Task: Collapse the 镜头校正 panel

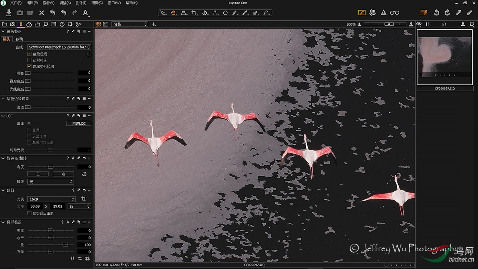Action: [3, 32]
